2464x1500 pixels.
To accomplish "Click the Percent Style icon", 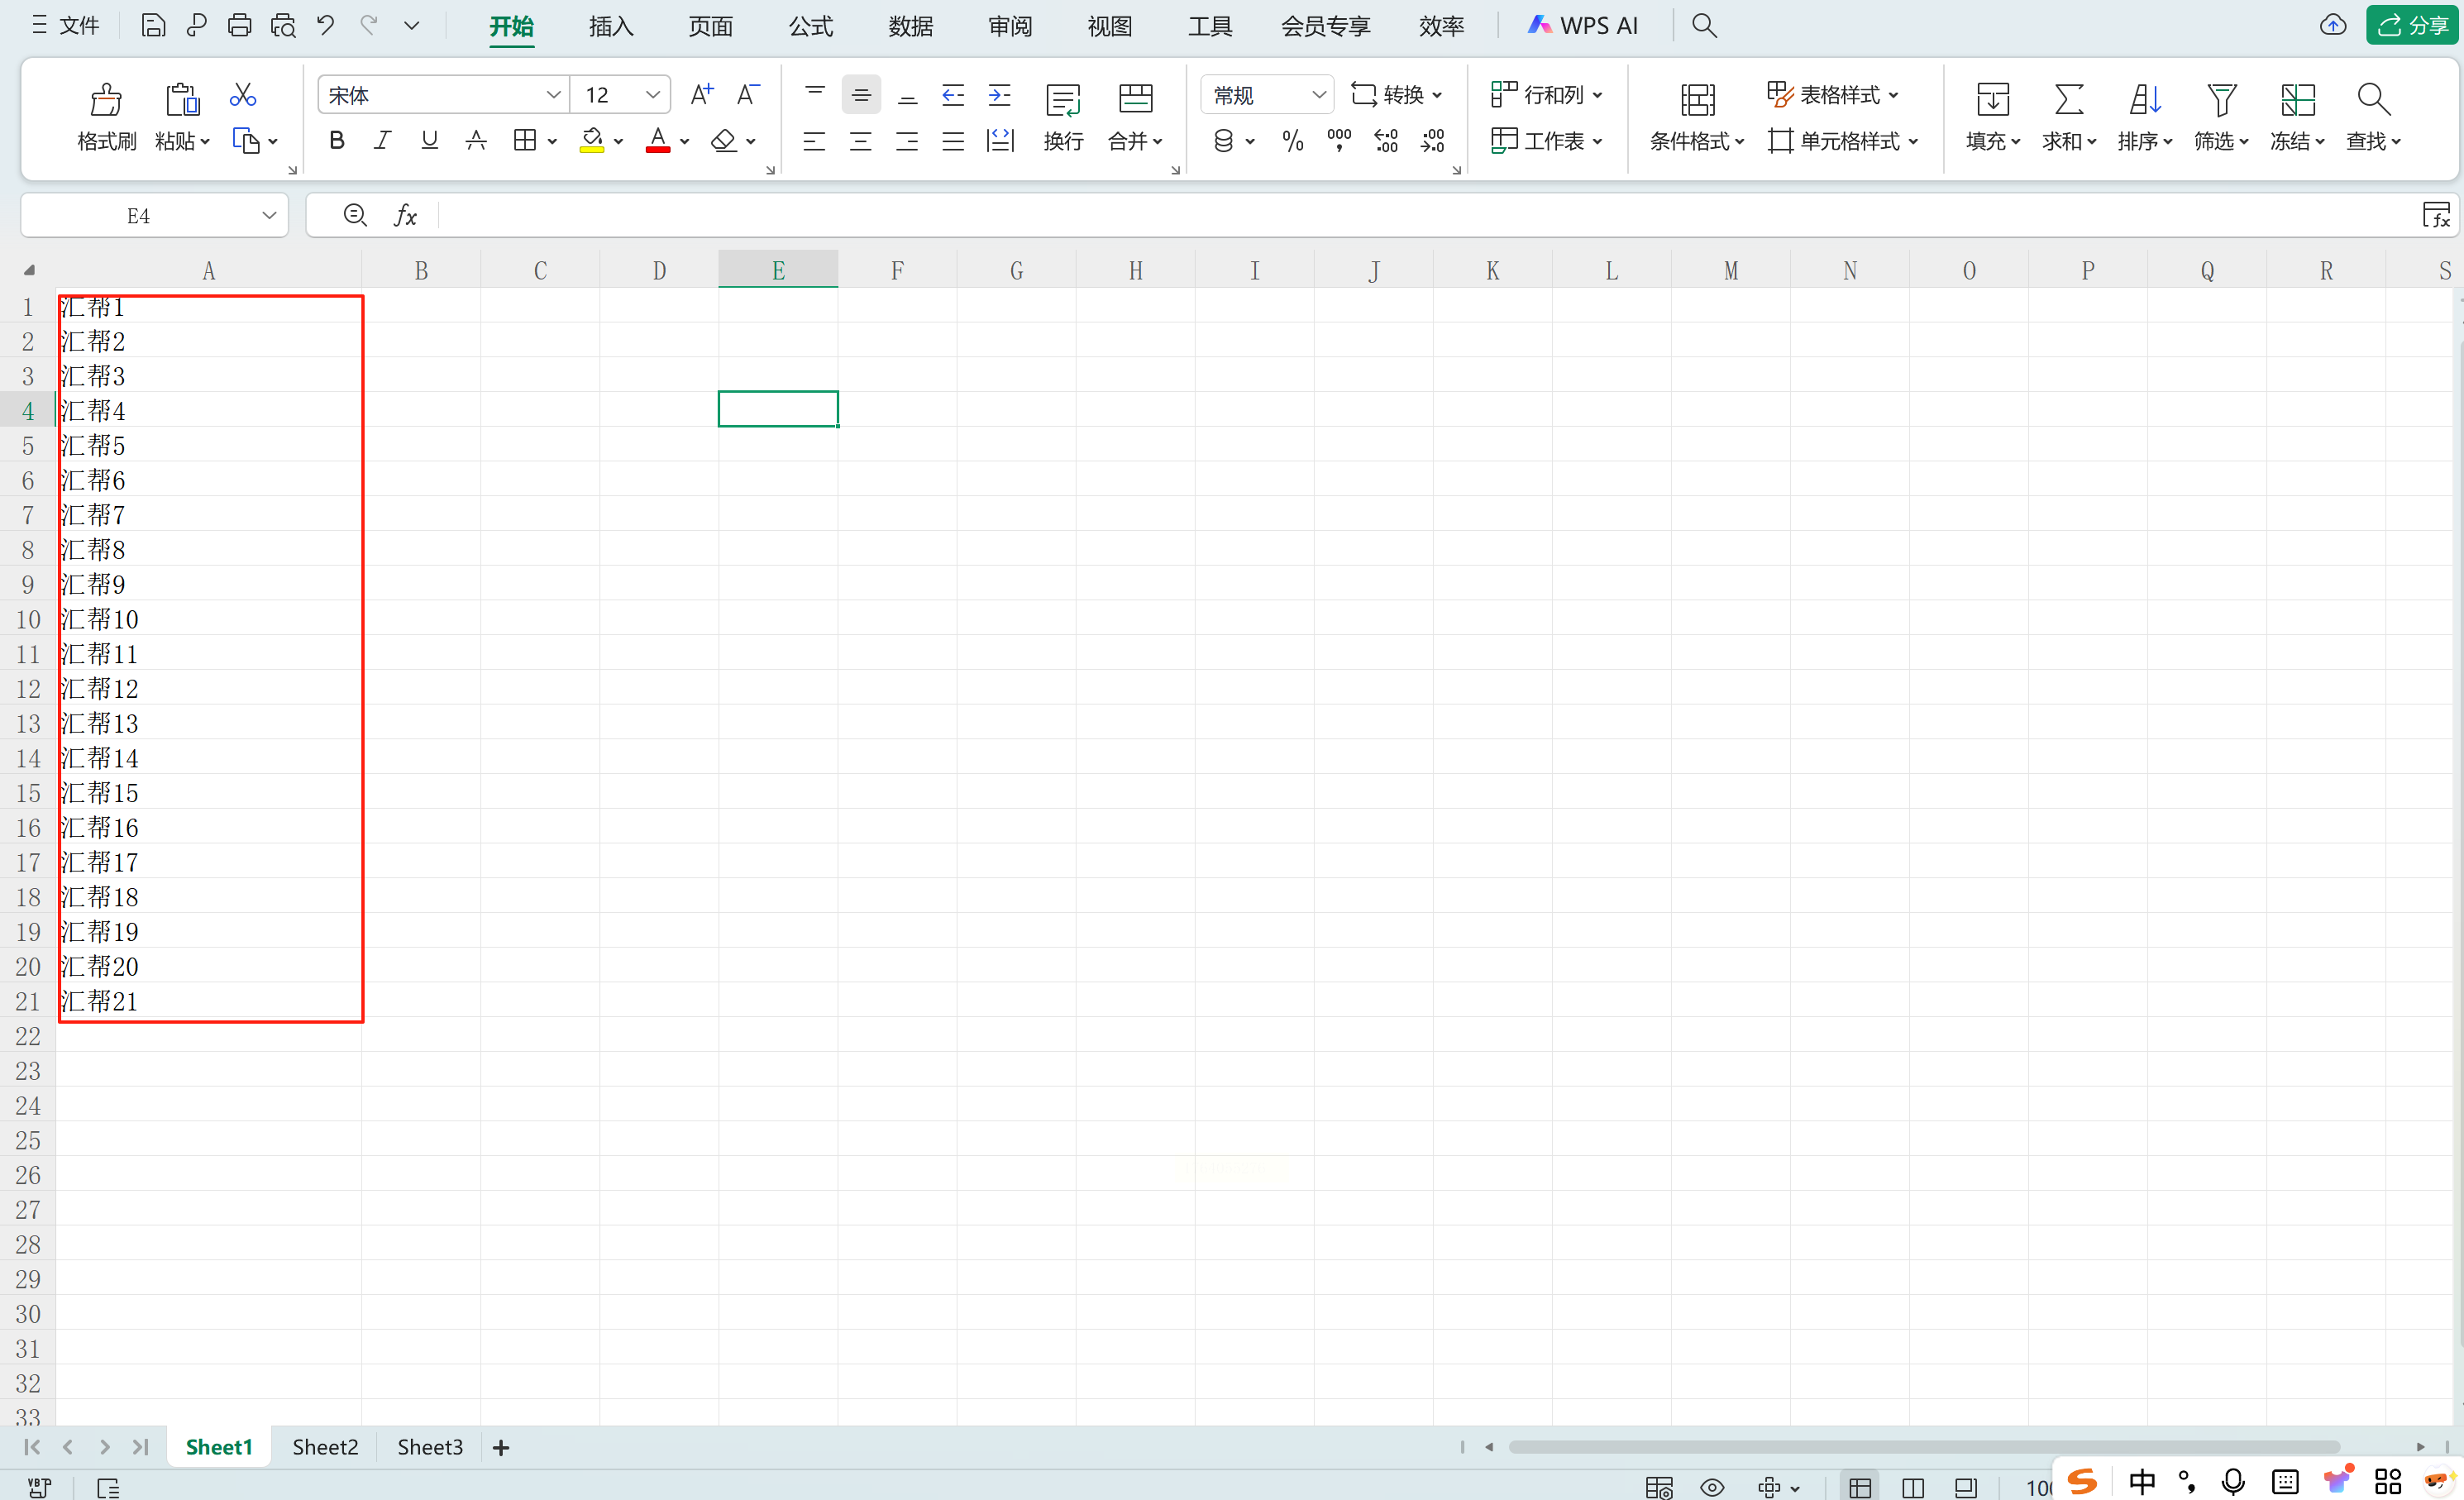I will [1292, 141].
